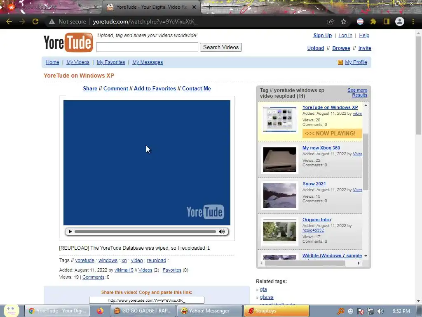This screenshot has height=317, width=422.
Task: Click the video progress bar
Action: pos(145,232)
